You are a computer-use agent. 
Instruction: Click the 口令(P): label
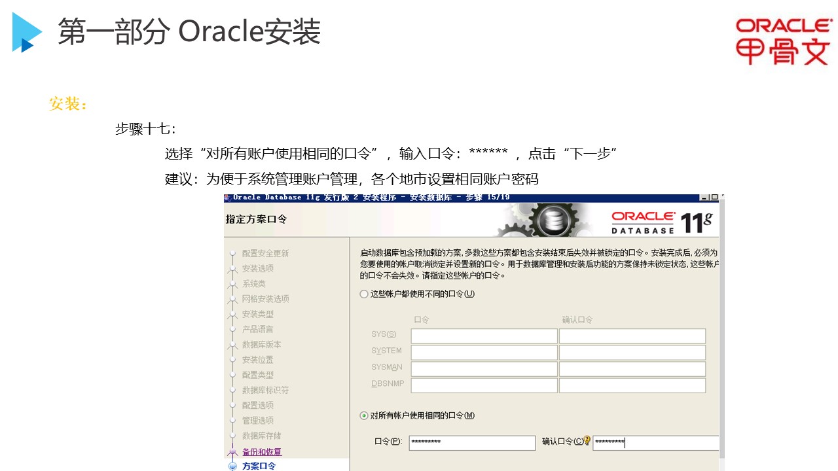pyautogui.click(x=388, y=442)
